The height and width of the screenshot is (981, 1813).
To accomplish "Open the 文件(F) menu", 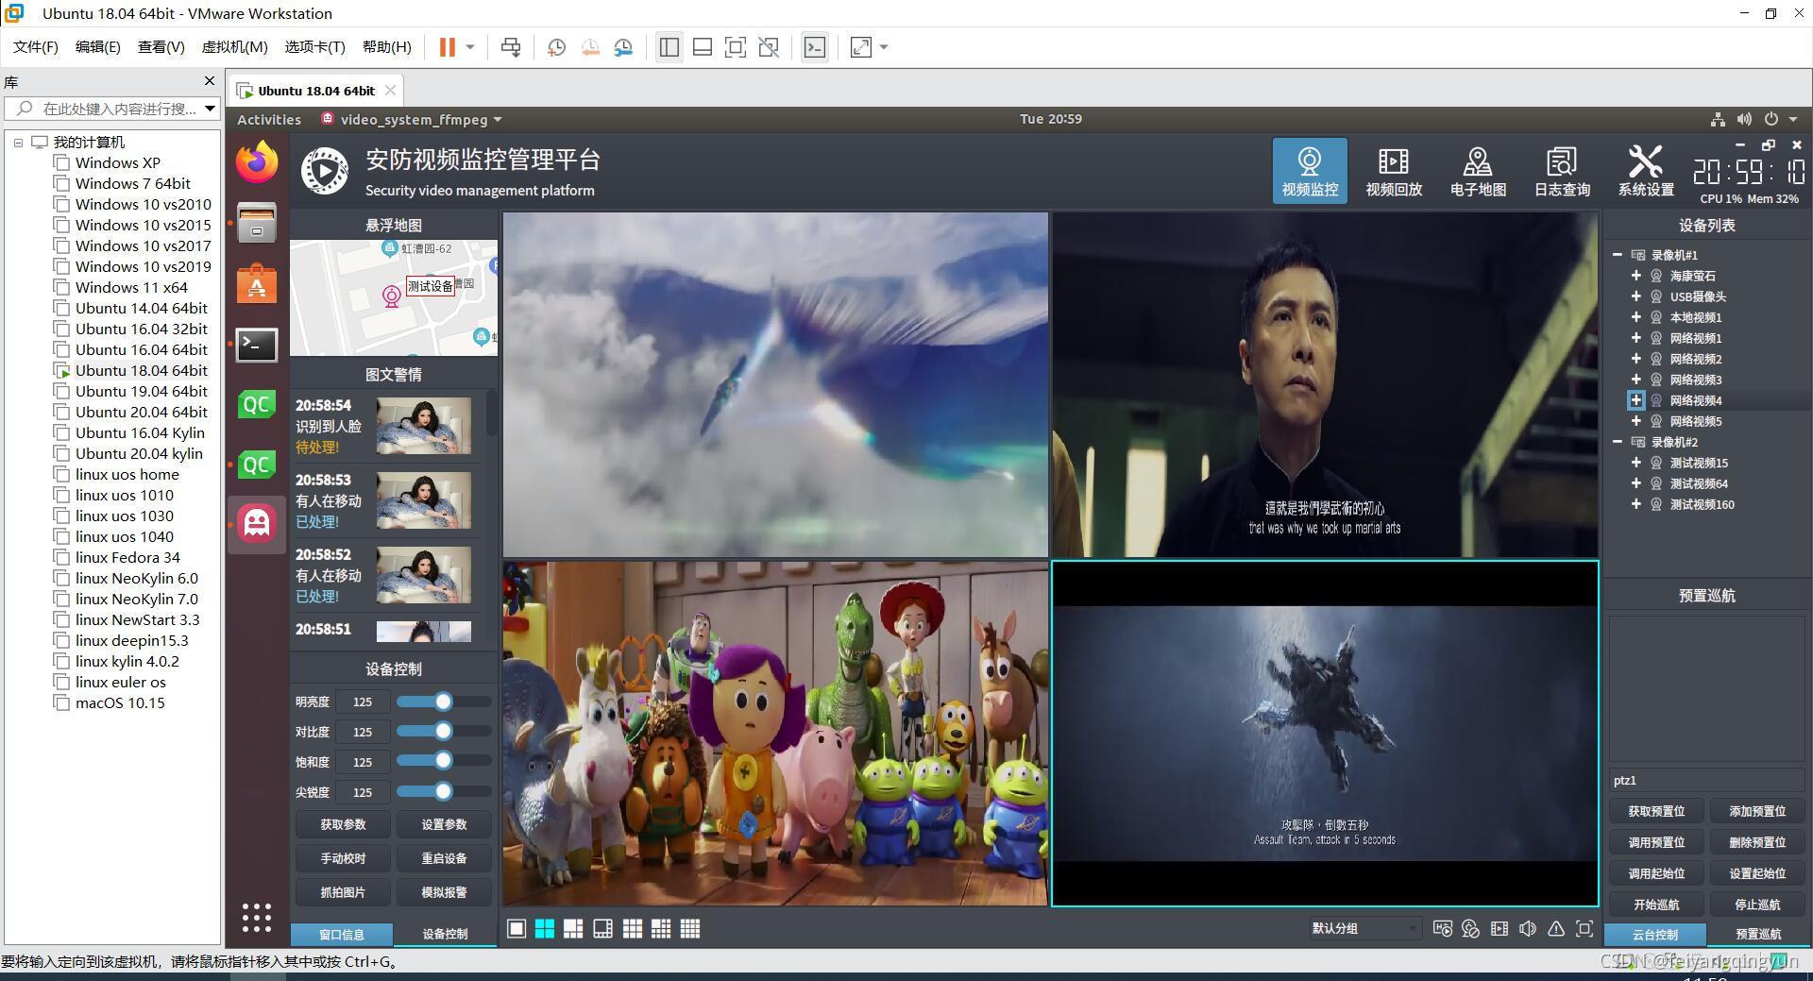I will 36,47.
